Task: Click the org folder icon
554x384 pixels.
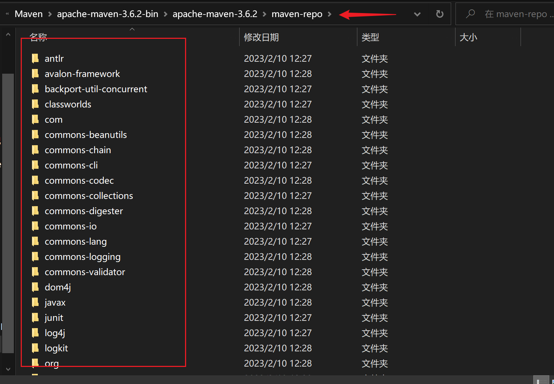Action: pyautogui.click(x=35, y=363)
